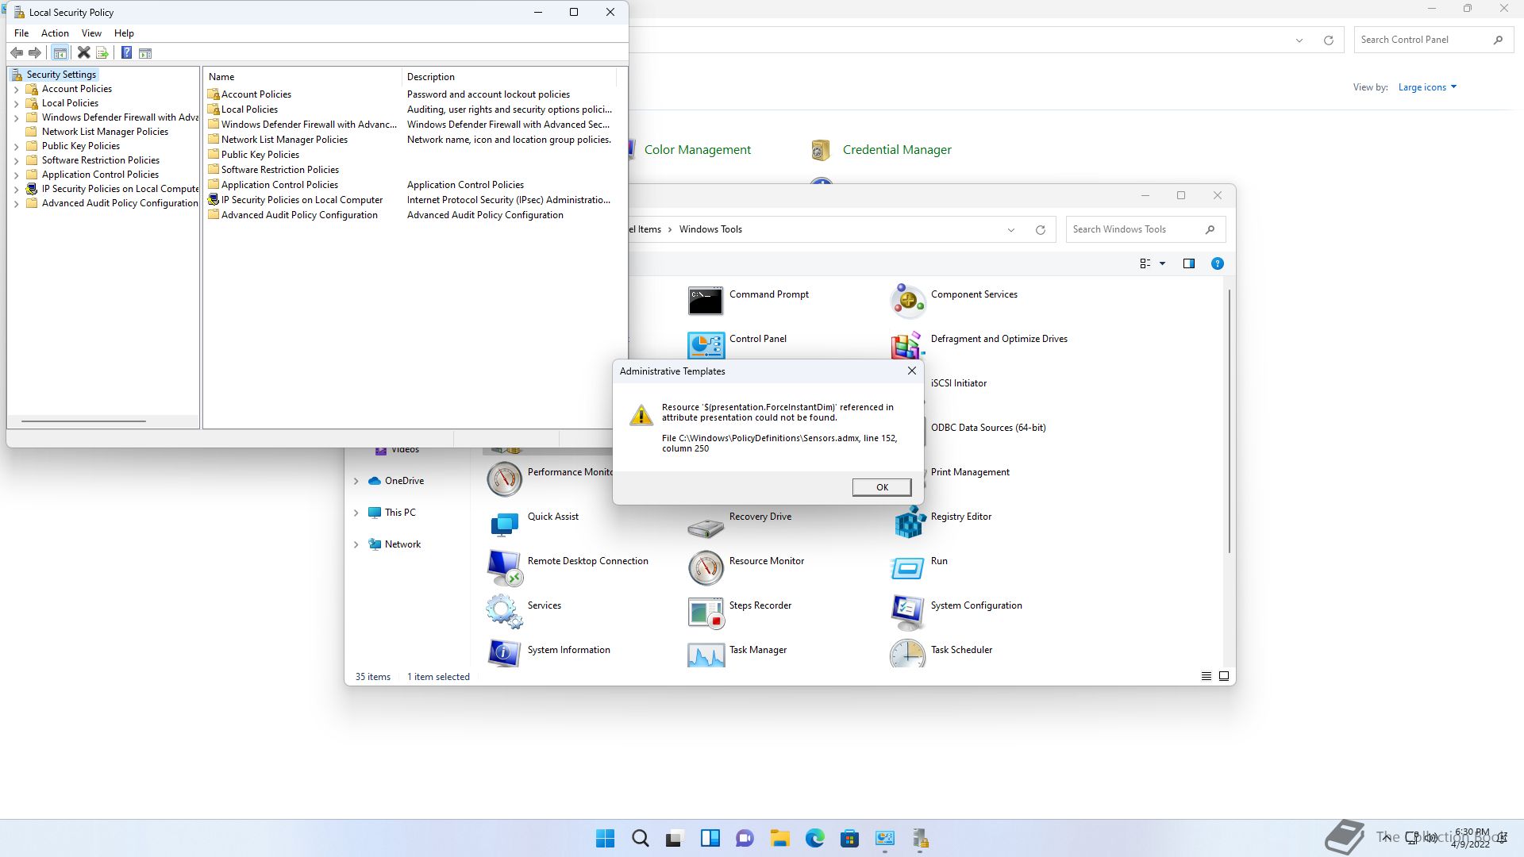1524x857 pixels.
Task: Expand Local Policies in the tree
Action: 16,103
